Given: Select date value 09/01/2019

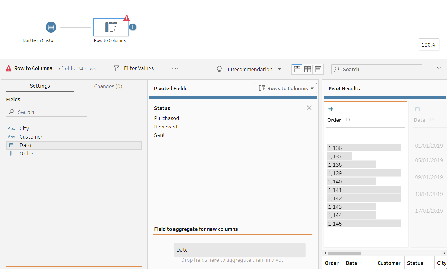Looking at the screenshot, I should 429,177.
